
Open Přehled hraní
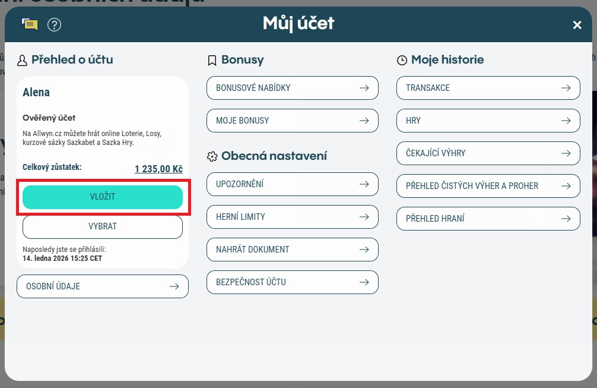pyautogui.click(x=488, y=219)
